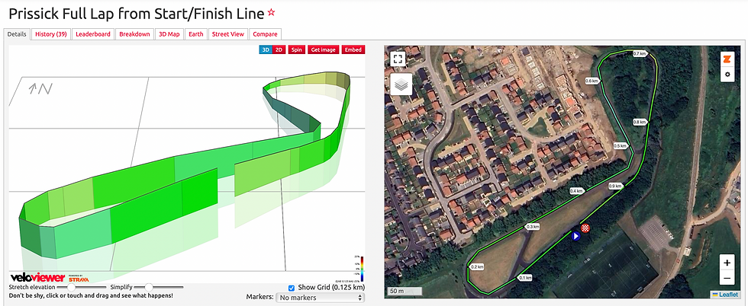Open map settings gear
This screenshot has height=306, width=748.
pyautogui.click(x=727, y=75)
